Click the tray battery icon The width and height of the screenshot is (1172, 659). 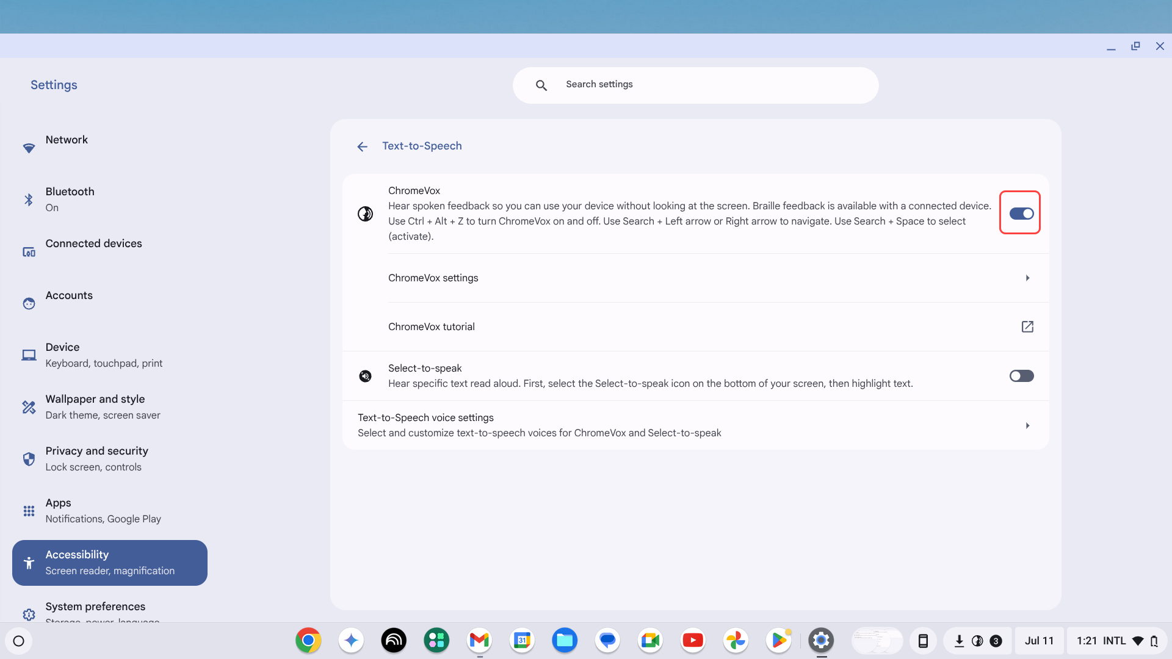click(x=1154, y=641)
